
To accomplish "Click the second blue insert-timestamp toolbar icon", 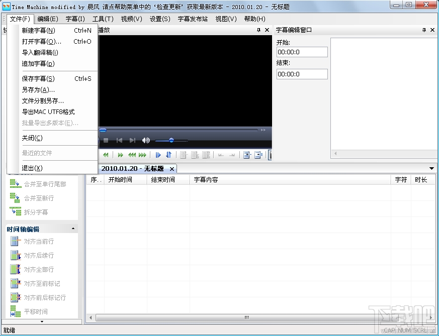I will tap(258, 155).
